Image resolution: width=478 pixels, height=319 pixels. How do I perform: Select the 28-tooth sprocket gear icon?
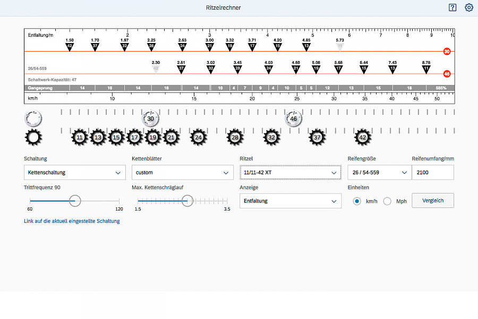(235, 137)
